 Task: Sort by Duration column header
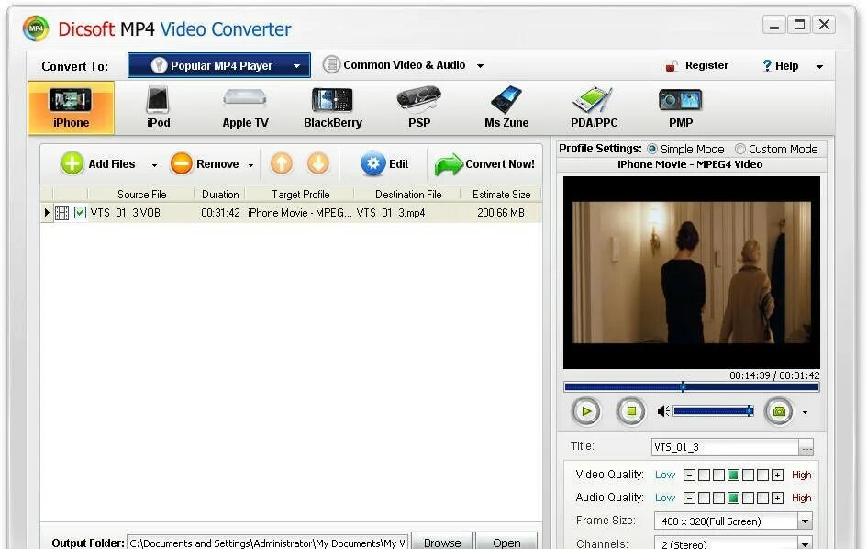point(220,195)
